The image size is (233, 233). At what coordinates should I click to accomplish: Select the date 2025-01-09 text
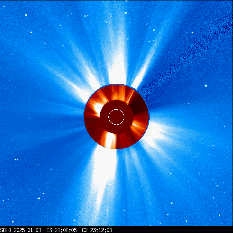pos(27,230)
